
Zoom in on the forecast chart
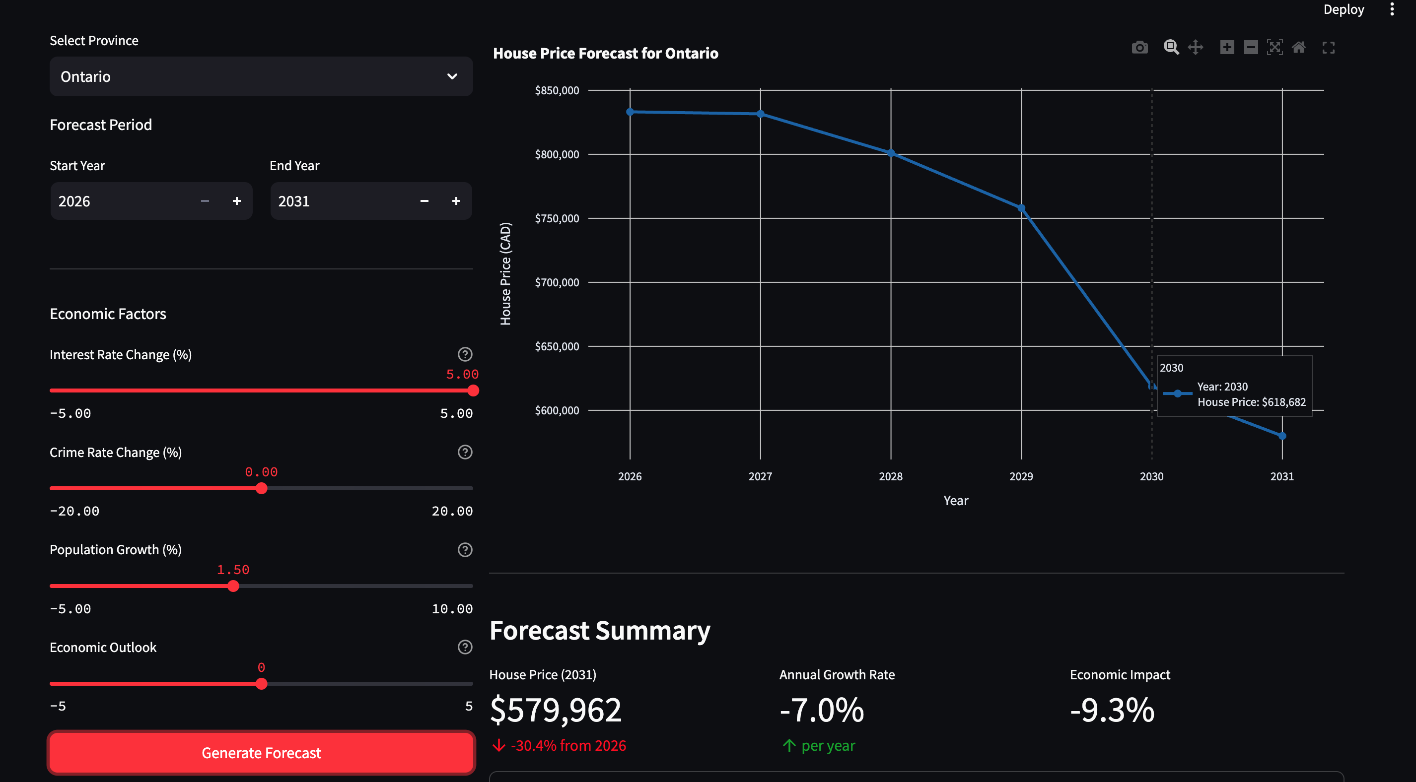[x=1227, y=47]
